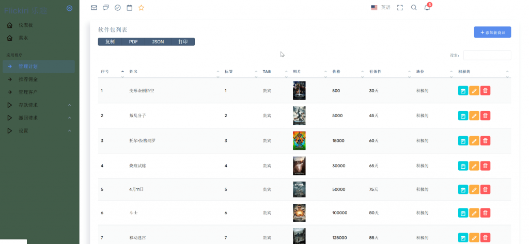The width and height of the screenshot is (529, 244).
Task: Click the teal calendar icon in row 1
Action: pyautogui.click(x=463, y=91)
